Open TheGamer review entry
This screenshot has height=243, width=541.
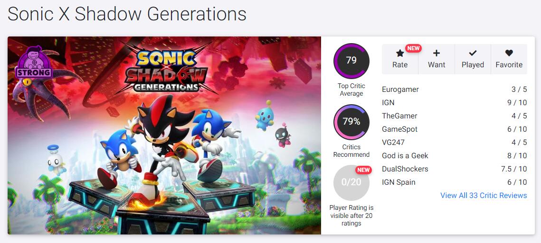(399, 116)
